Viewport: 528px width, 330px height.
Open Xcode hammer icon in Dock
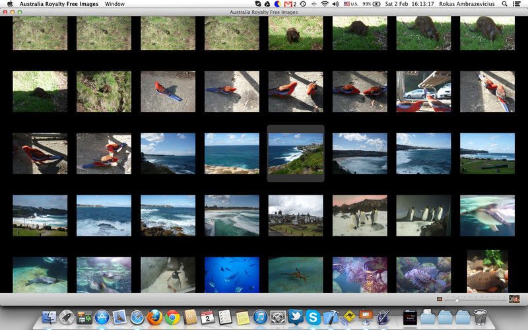pos(331,317)
